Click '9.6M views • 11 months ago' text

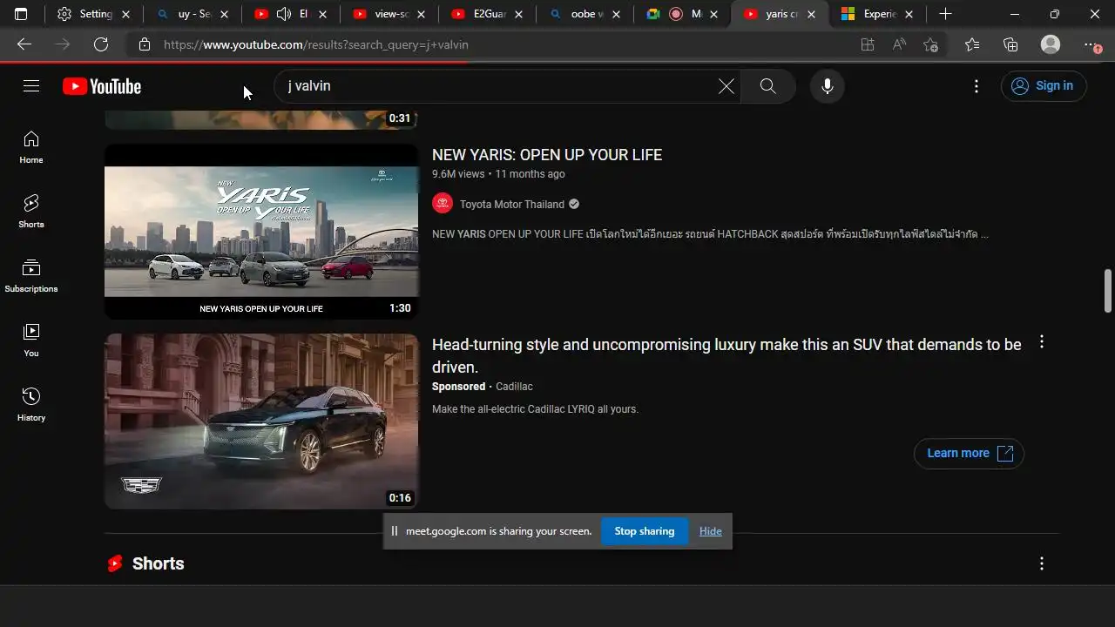pos(498,174)
